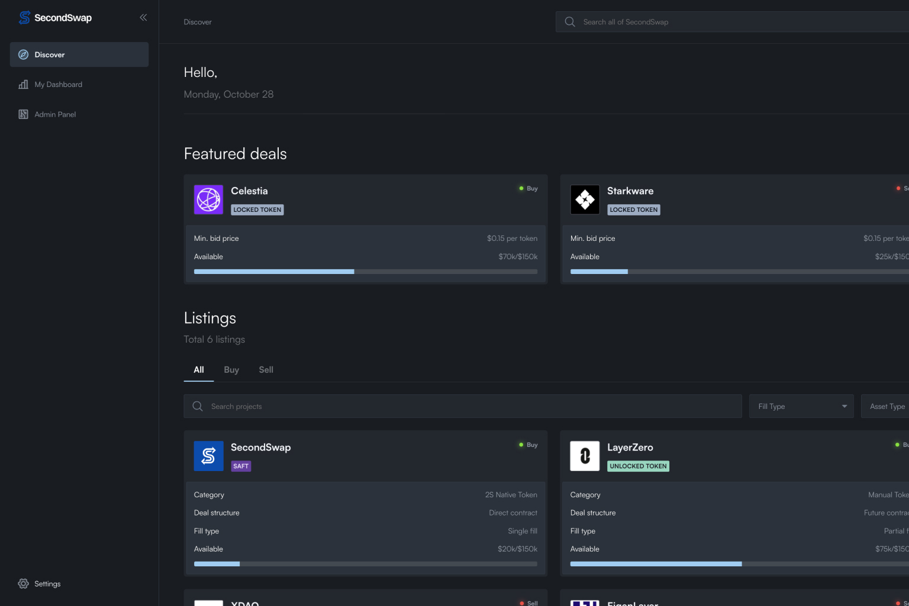The image size is (909, 606).
Task: Select the All listings tab
Action: point(199,370)
